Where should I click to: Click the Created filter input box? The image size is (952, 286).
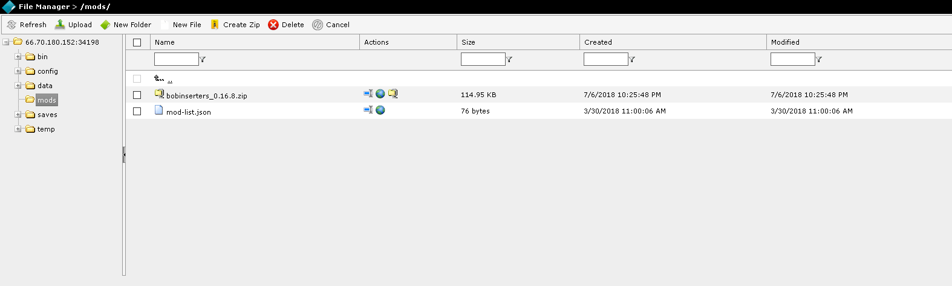pyautogui.click(x=605, y=59)
